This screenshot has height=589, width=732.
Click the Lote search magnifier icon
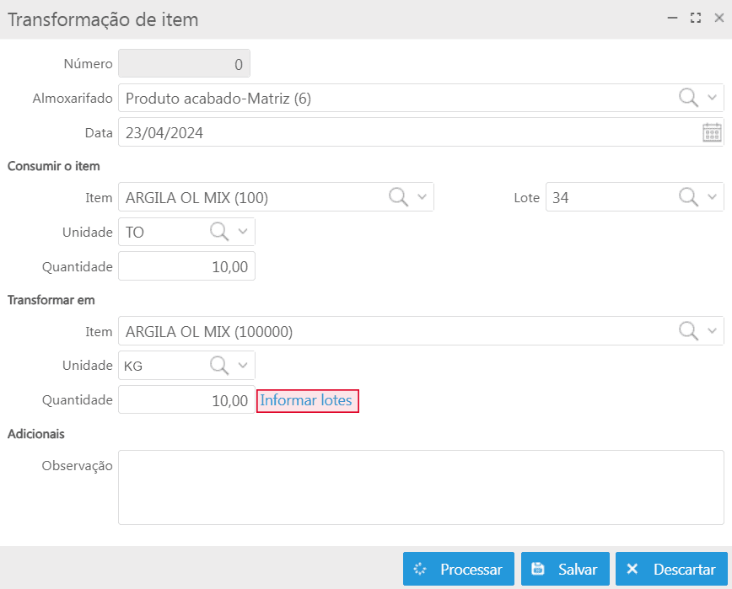point(689,197)
